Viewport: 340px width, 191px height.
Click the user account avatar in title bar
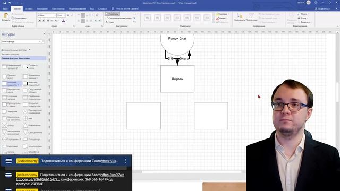pyautogui.click(x=308, y=3)
